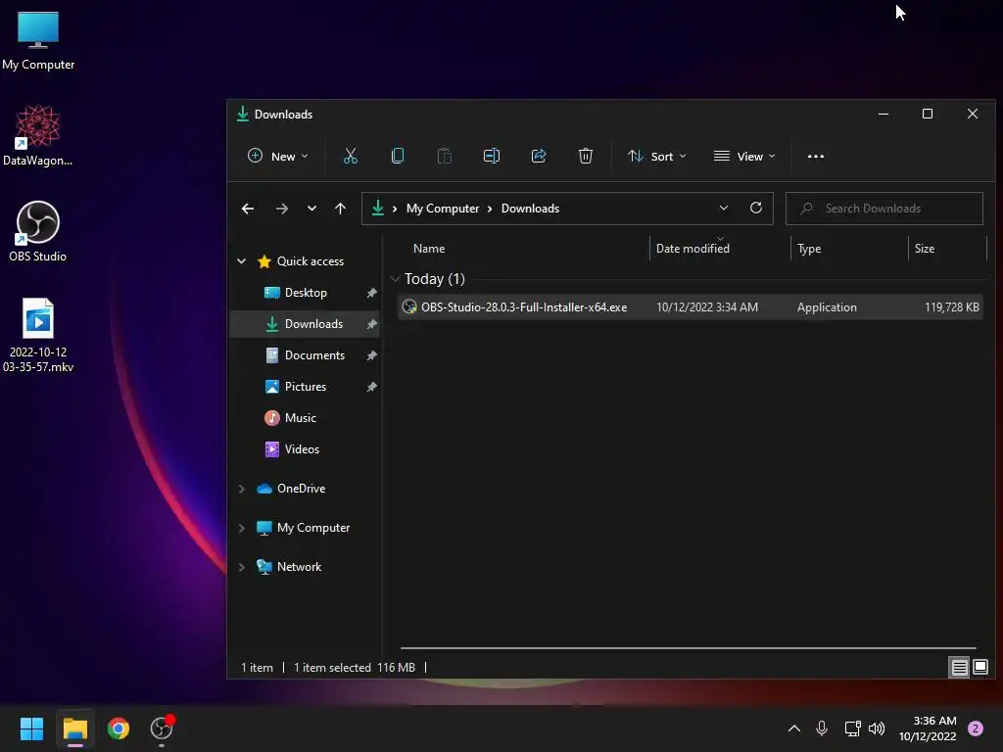This screenshot has height=752, width=1003.
Task: Click the Share icon in toolbar
Action: pos(539,156)
